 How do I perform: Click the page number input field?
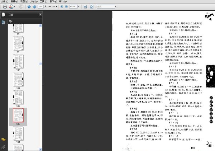tap(40, 6)
